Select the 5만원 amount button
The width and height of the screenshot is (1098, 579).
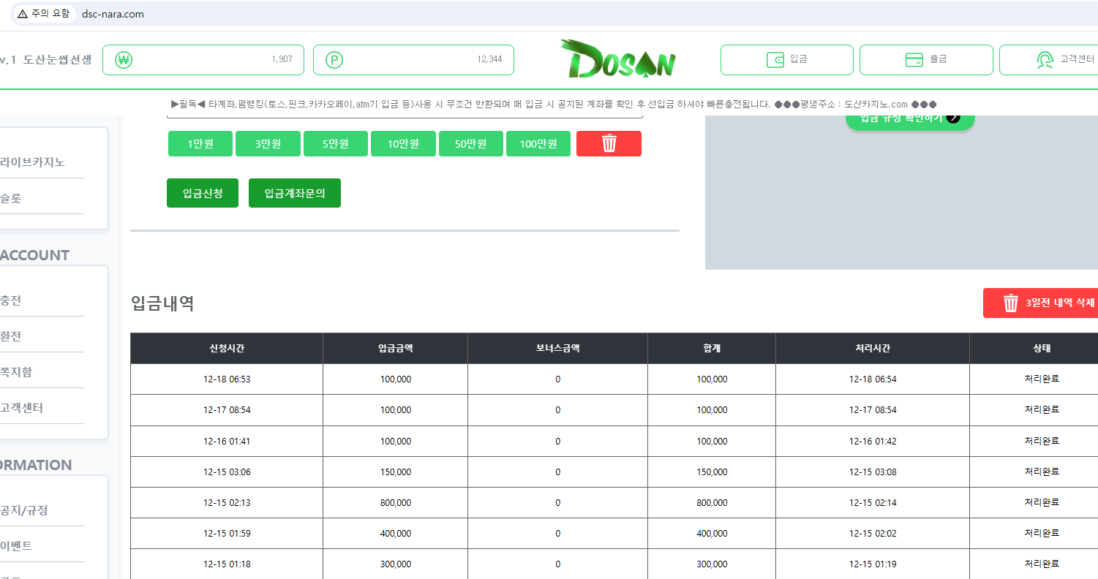[x=336, y=144]
